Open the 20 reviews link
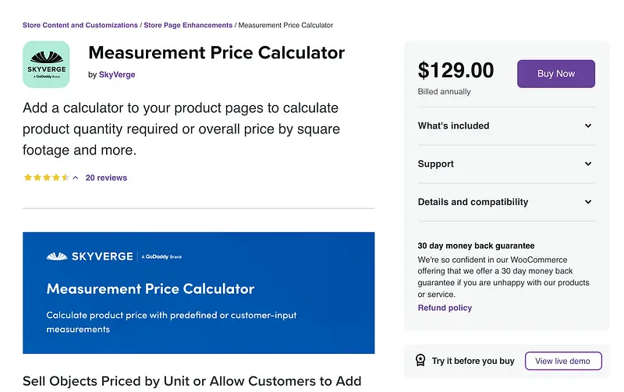Viewport: 624px width, 392px height. pos(106,178)
